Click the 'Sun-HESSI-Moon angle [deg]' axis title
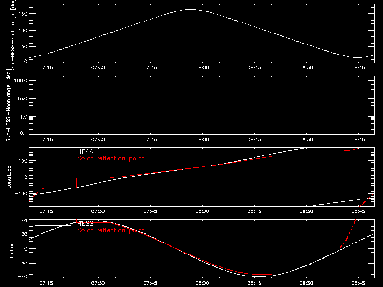Image resolution: width=383 pixels, height=287 pixels. [x=8, y=105]
